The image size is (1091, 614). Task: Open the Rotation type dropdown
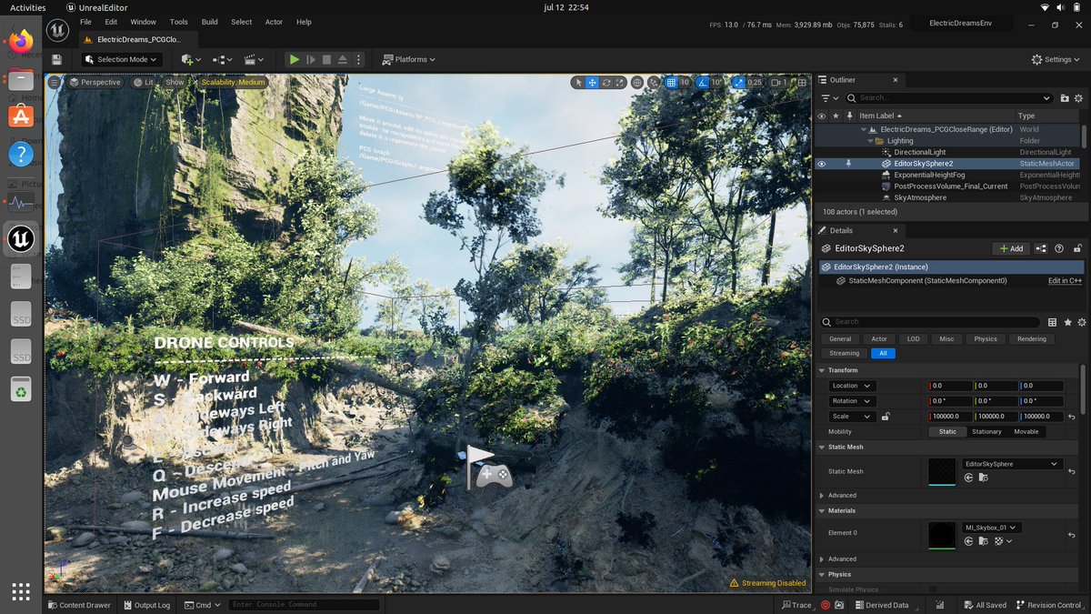[852, 401]
